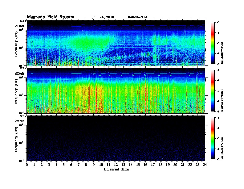Click hour tick label "14" on time axis
The width and height of the screenshot is (244, 189).
[131, 165]
